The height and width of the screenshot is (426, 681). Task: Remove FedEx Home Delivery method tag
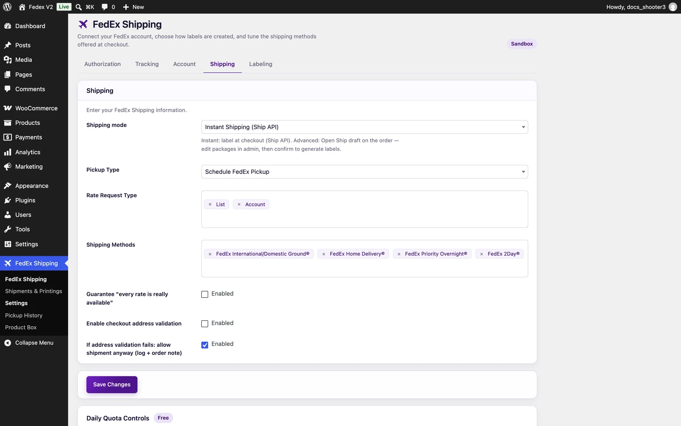[323, 254]
